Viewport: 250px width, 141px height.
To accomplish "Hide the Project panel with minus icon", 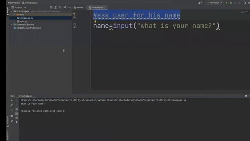I will [x=70, y=7].
